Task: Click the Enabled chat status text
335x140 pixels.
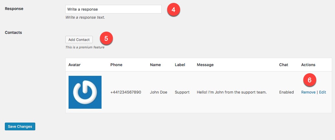Action: 286,92
